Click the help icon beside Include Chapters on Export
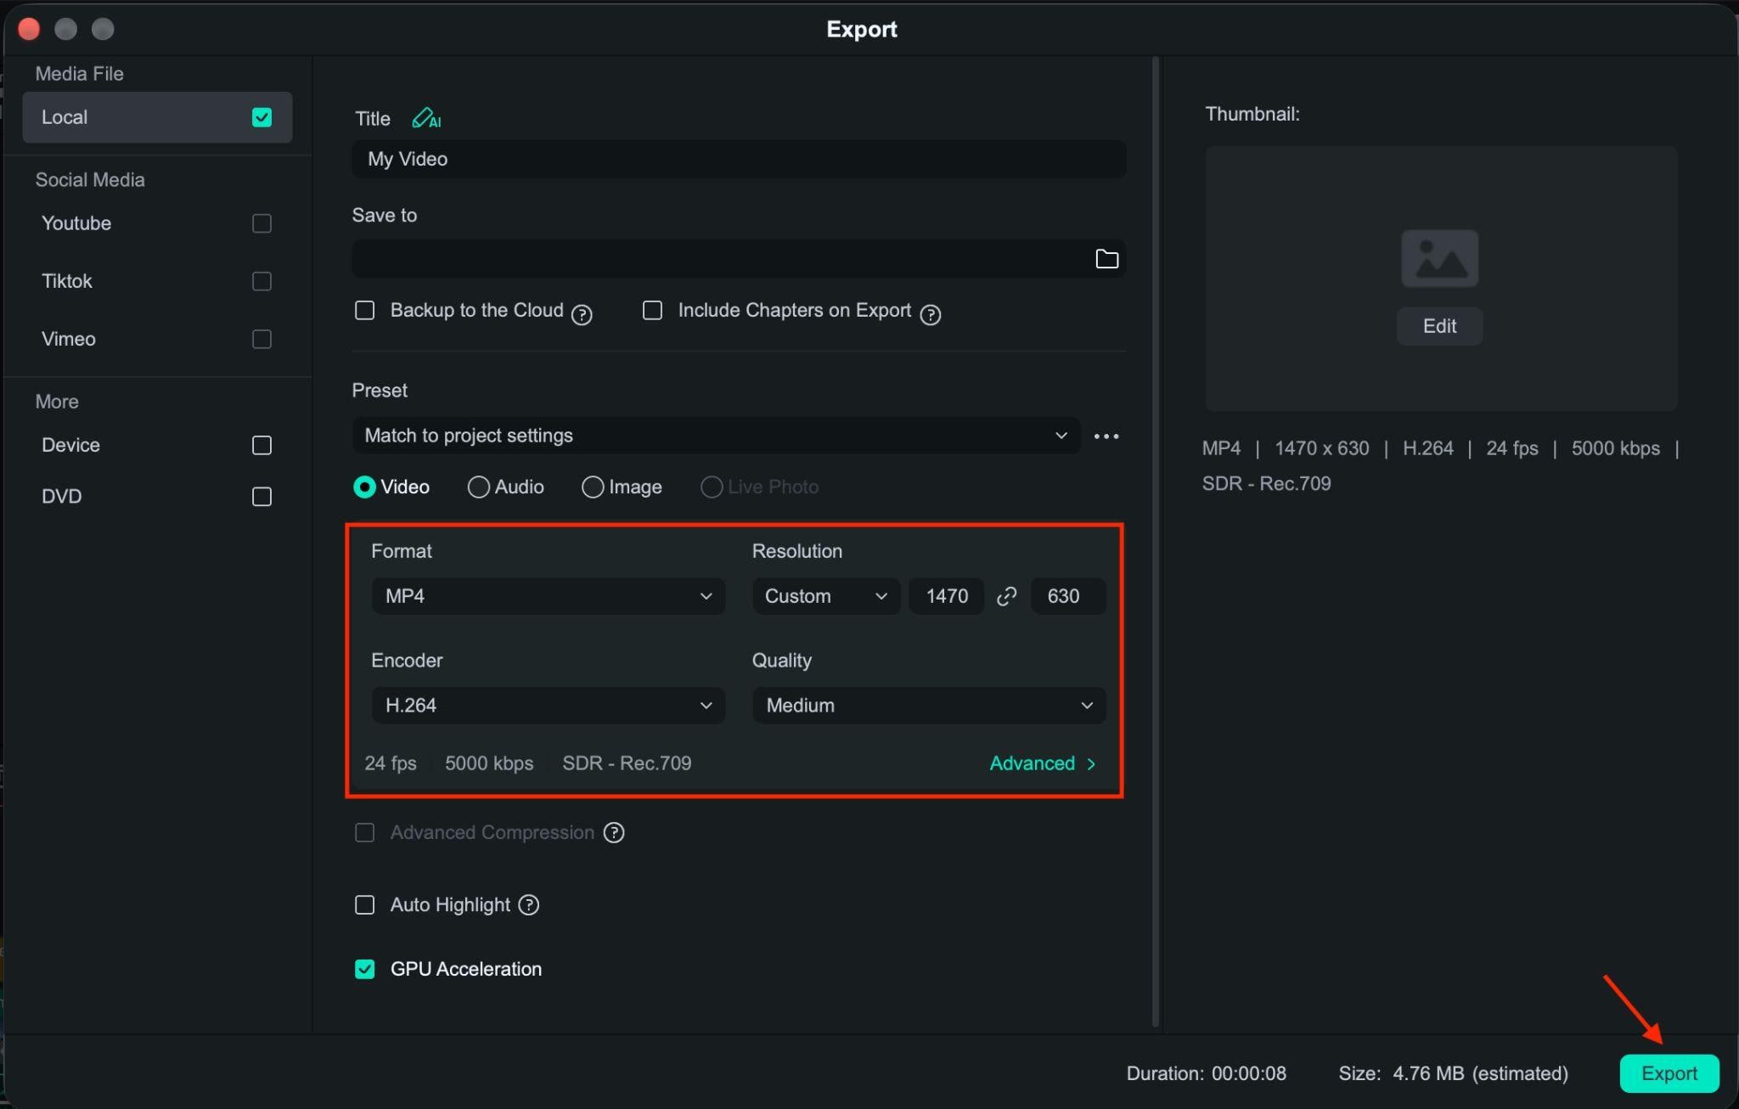 (931, 315)
